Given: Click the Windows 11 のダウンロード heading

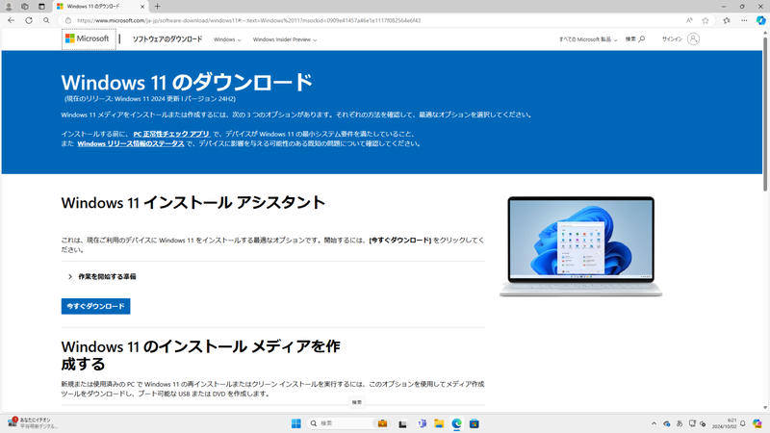Looking at the screenshot, I should [187, 82].
